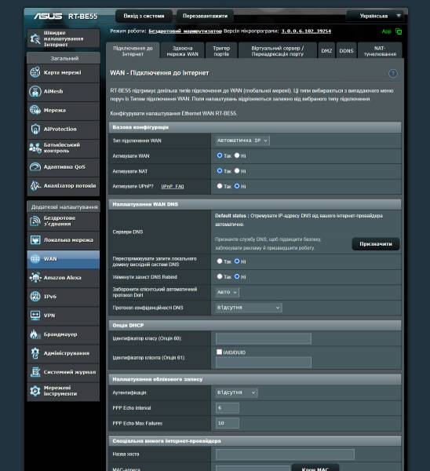This screenshot has height=471, width=430.
Task: Click the Перезавантажити reboot button
Action: (x=205, y=16)
